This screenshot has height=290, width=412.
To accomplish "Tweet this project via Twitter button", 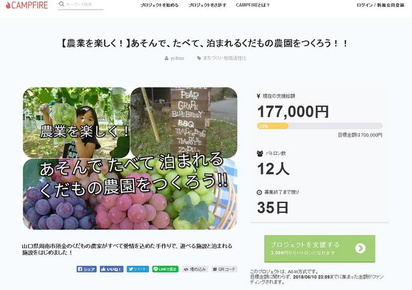I will (x=137, y=269).
